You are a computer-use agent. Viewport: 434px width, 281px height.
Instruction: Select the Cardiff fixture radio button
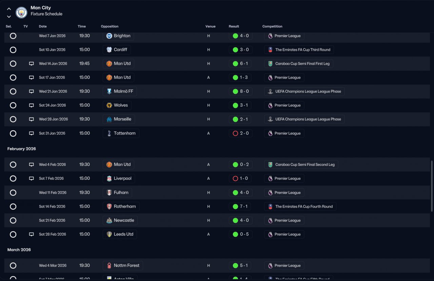tap(13, 50)
